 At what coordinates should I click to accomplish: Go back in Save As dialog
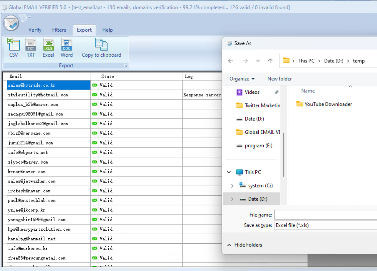click(x=231, y=61)
